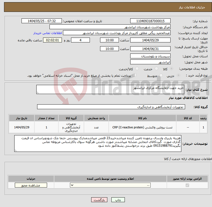212x207 pixels.
Task: Click the price validity hour 10:00 field
Action: click(109, 49)
